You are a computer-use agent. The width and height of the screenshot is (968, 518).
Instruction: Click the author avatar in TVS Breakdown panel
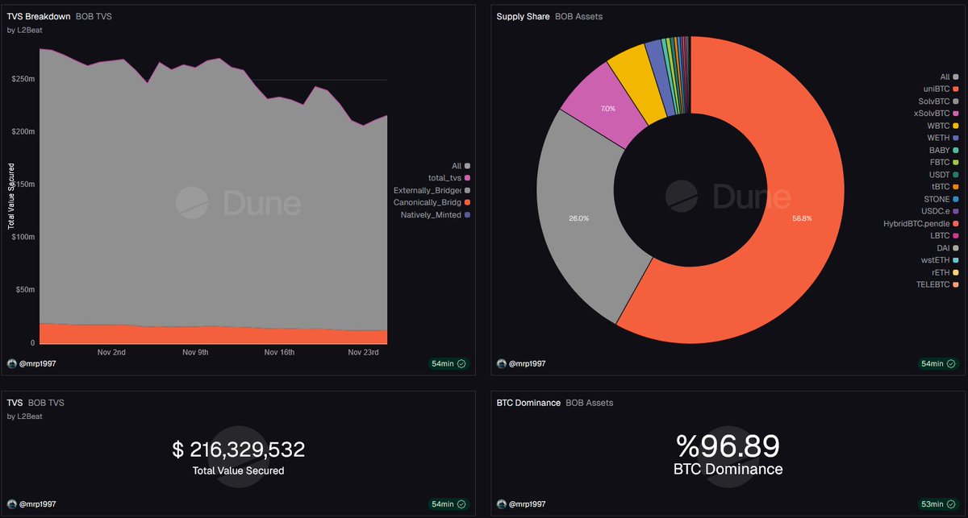tap(11, 363)
